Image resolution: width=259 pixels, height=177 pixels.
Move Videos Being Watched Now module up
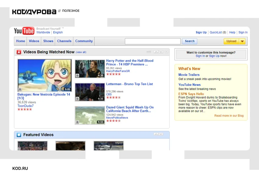coord(156,52)
